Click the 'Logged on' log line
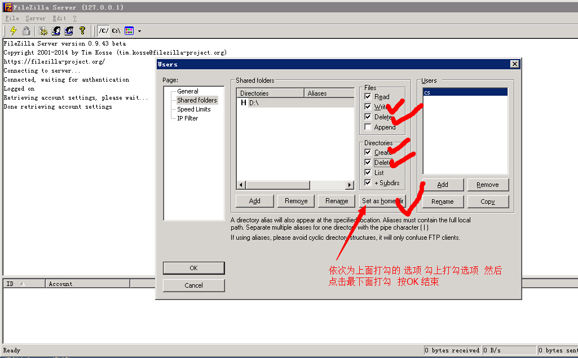578x358 pixels. (x=19, y=89)
